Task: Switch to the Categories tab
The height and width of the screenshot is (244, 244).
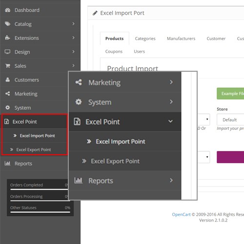Action: click(145, 39)
